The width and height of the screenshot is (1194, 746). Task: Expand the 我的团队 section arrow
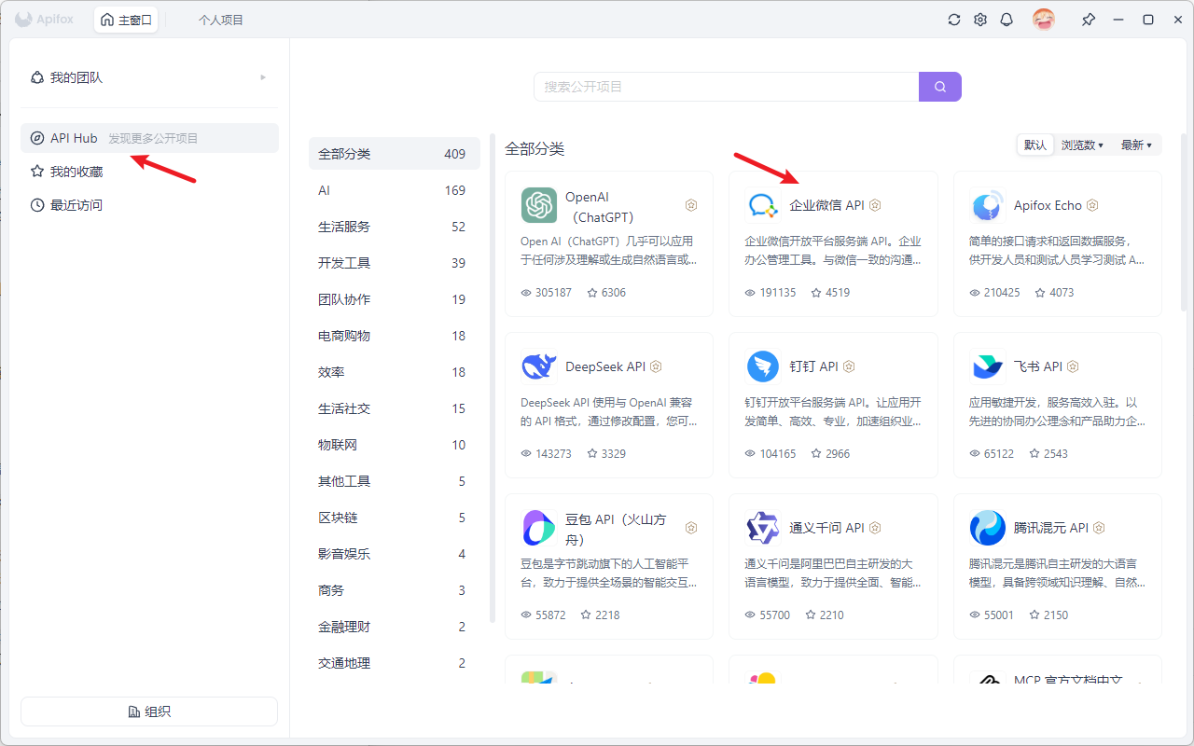pyautogui.click(x=263, y=77)
